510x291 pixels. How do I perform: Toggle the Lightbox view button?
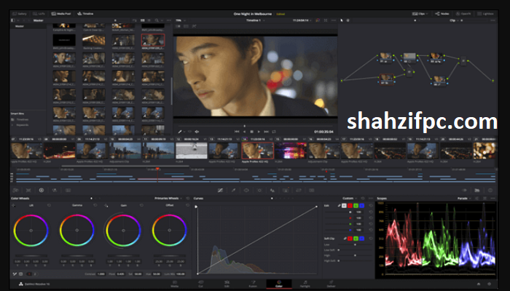[485, 14]
